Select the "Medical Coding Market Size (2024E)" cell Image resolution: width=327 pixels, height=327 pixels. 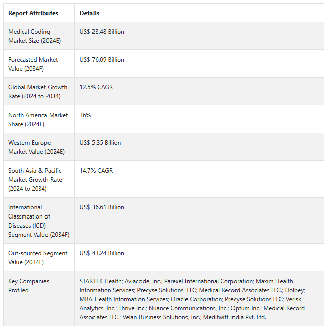(x=29, y=36)
